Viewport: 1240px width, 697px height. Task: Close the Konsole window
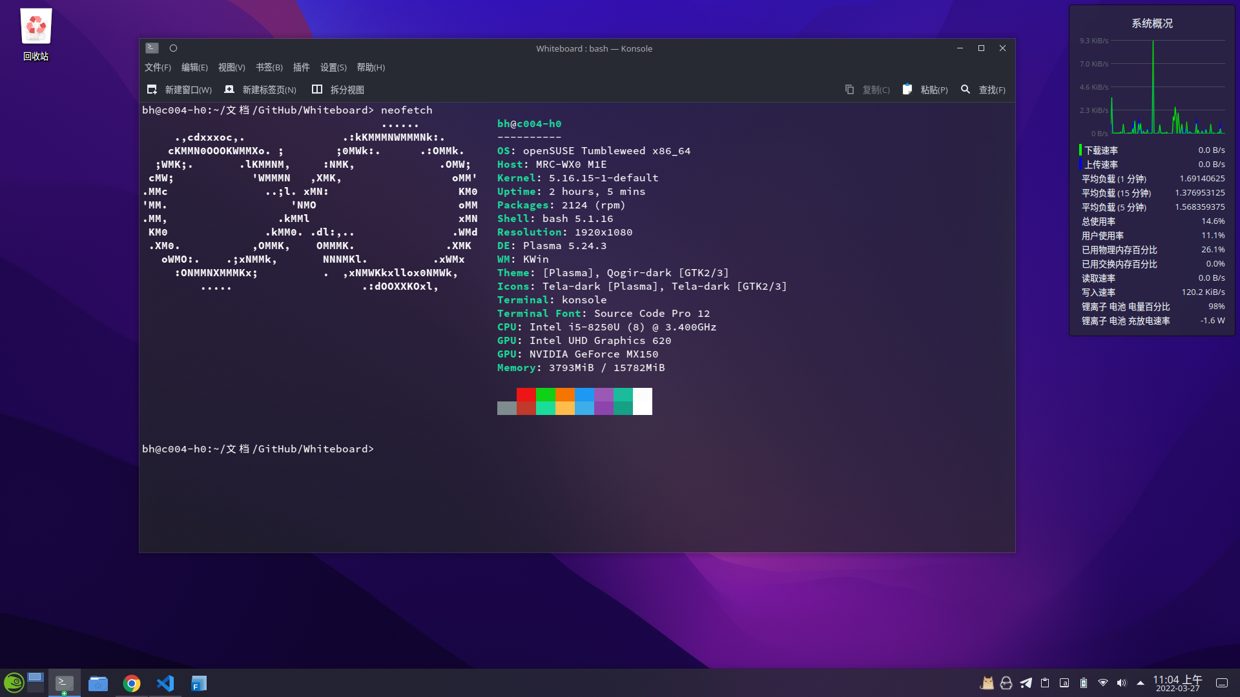click(1002, 48)
